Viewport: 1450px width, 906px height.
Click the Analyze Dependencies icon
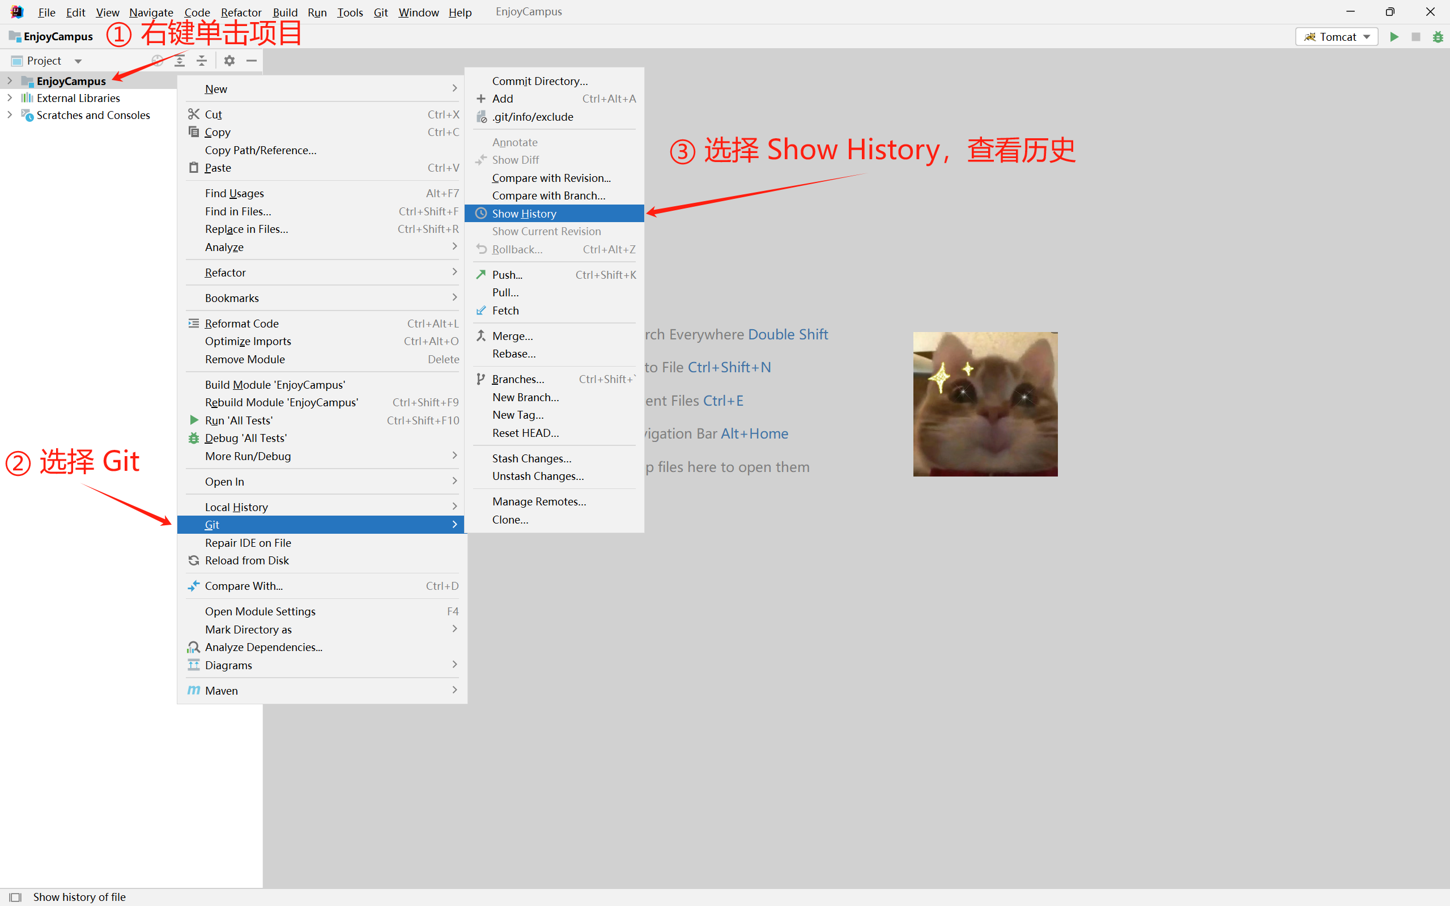click(x=194, y=647)
